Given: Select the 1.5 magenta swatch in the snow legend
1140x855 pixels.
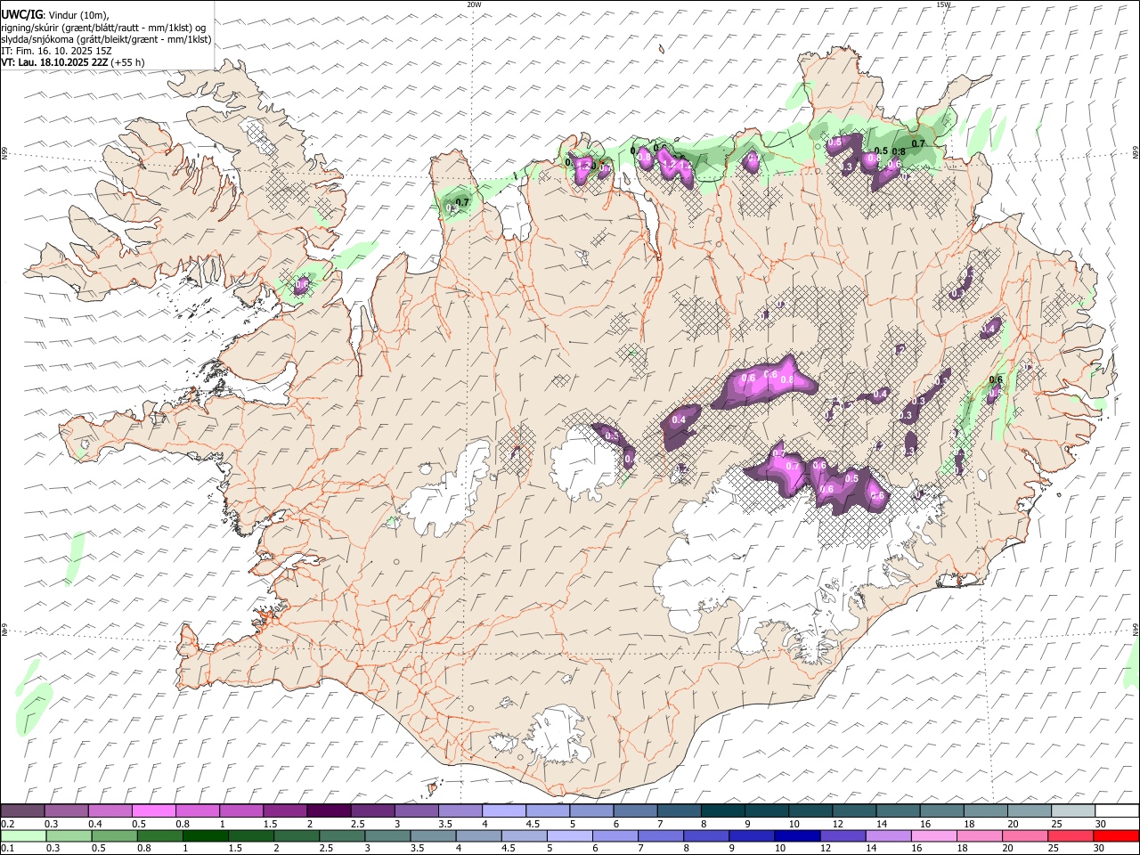Looking at the screenshot, I should pos(284,810).
